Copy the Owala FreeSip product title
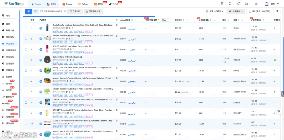284x140 pixels. (116, 25)
